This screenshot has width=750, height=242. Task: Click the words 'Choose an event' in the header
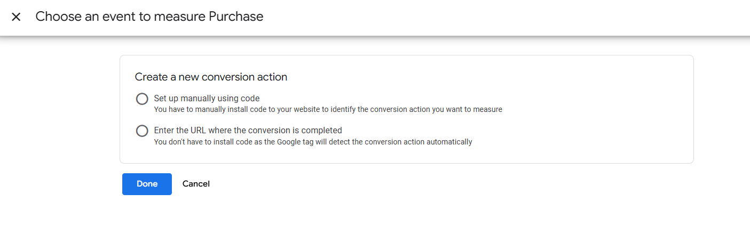(75, 17)
